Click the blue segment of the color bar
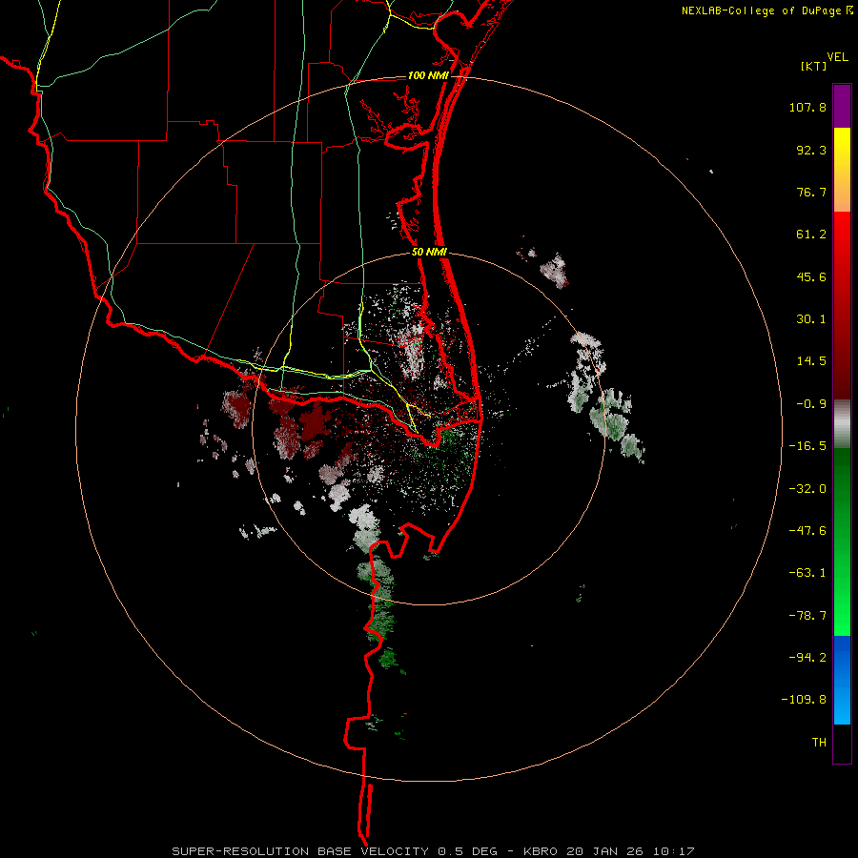Image resolution: width=858 pixels, height=858 pixels. (842, 680)
